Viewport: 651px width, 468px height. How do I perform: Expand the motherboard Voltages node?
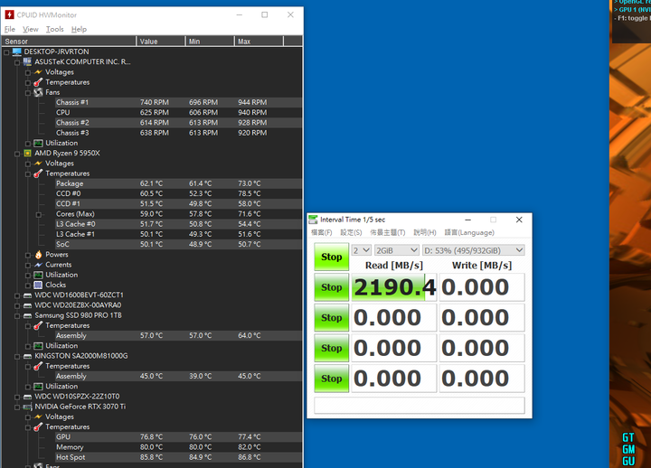(x=28, y=72)
